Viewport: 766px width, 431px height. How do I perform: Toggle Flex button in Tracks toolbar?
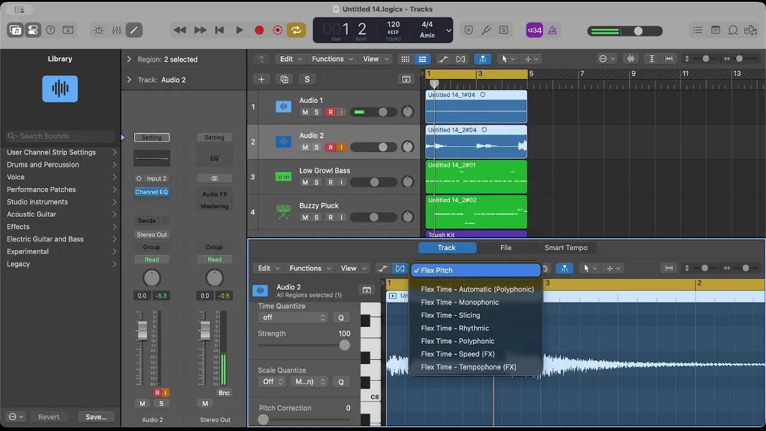coord(460,59)
